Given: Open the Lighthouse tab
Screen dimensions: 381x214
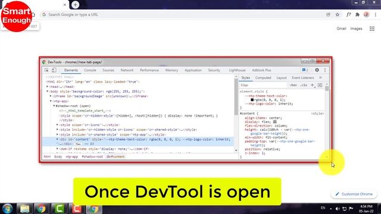Looking at the screenshot, I should coord(237,70).
